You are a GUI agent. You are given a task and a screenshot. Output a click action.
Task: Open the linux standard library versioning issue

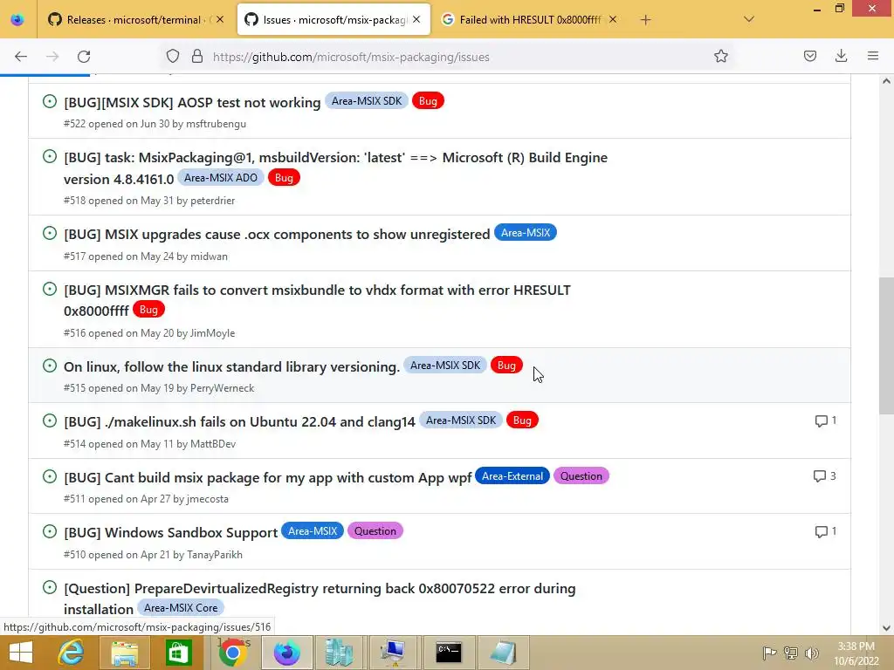point(231,367)
